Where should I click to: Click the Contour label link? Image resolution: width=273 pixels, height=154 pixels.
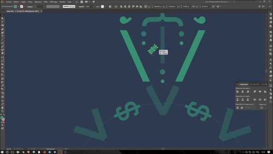point(30,7)
